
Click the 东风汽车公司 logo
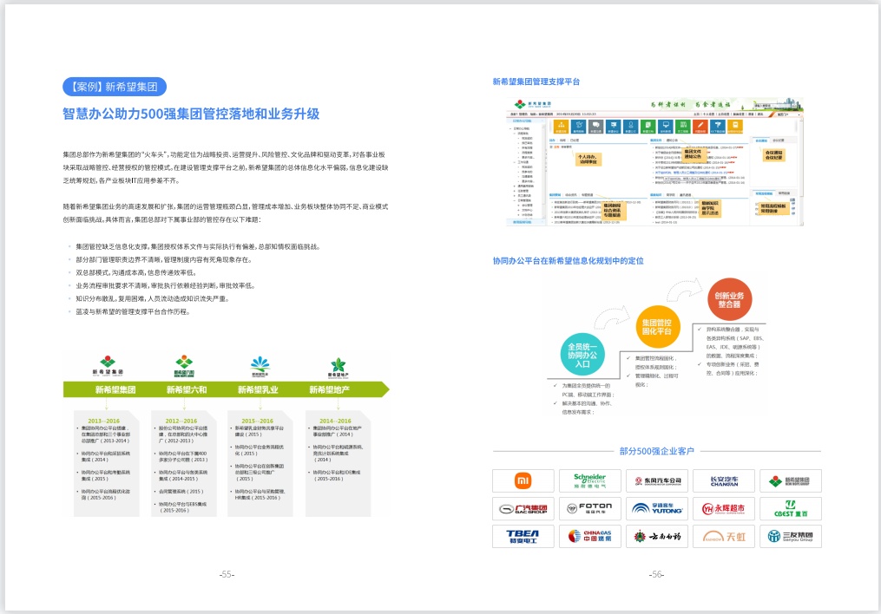[x=657, y=480]
